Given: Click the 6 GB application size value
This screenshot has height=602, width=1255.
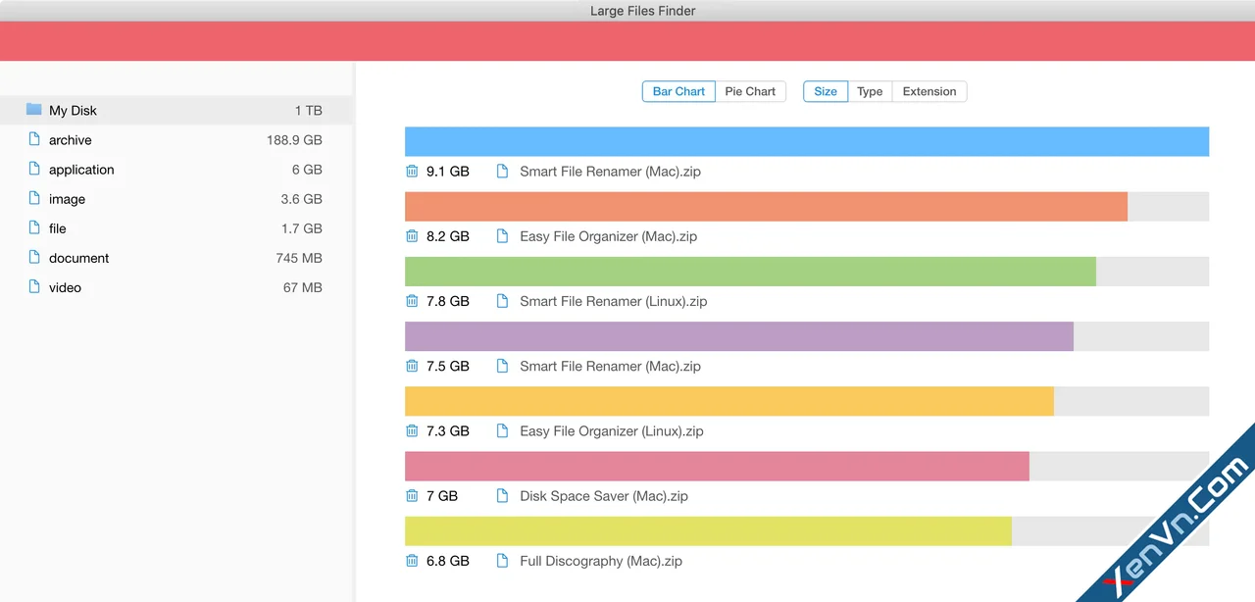Looking at the screenshot, I should tap(307, 170).
